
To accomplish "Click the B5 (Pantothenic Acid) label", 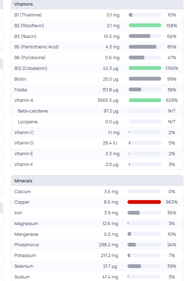I will 37,47.
